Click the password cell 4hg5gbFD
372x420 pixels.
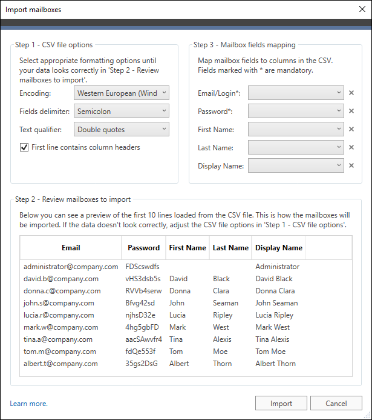point(142,327)
